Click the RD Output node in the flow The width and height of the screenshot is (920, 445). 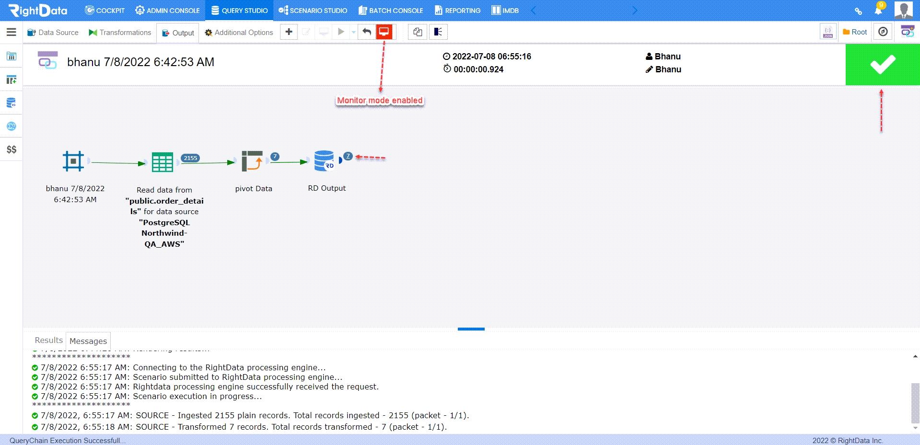click(325, 161)
